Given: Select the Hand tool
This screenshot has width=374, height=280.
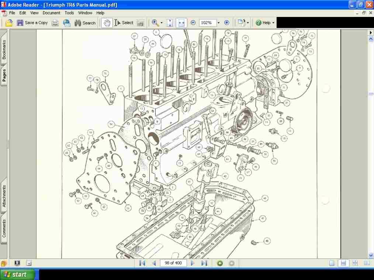Looking at the screenshot, I should coord(106,22).
